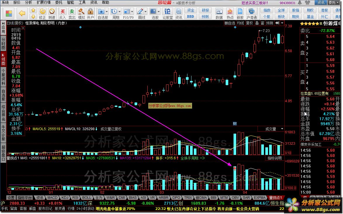Select K线图 in left sidebar

(x=3, y=59)
